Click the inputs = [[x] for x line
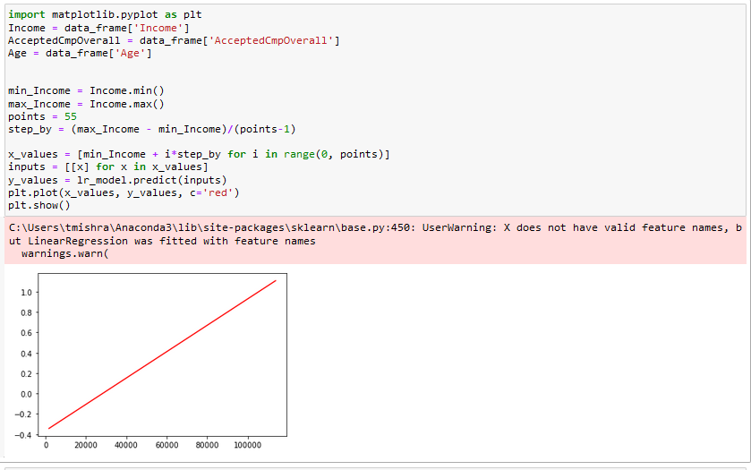Screen dimensions: 751x470 pyautogui.click(x=107, y=167)
